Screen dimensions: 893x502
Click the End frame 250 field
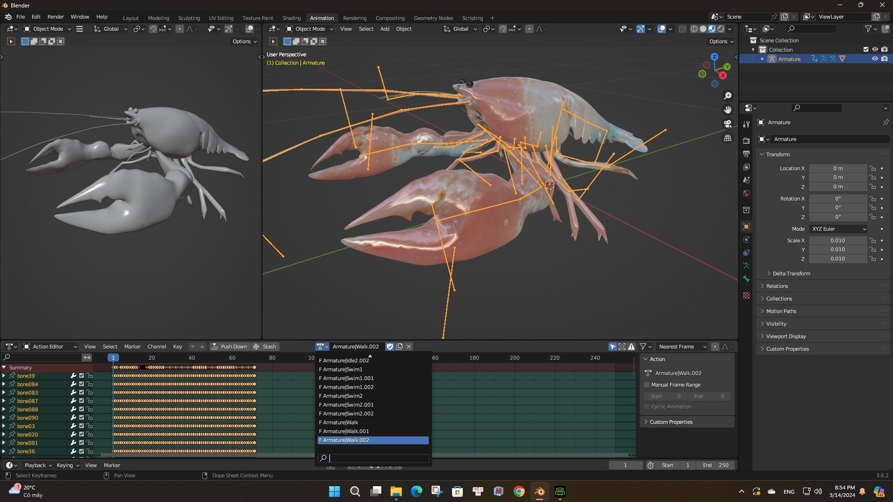[x=716, y=465]
